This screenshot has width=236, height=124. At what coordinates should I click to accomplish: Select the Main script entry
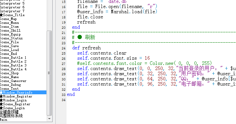[4, 120]
